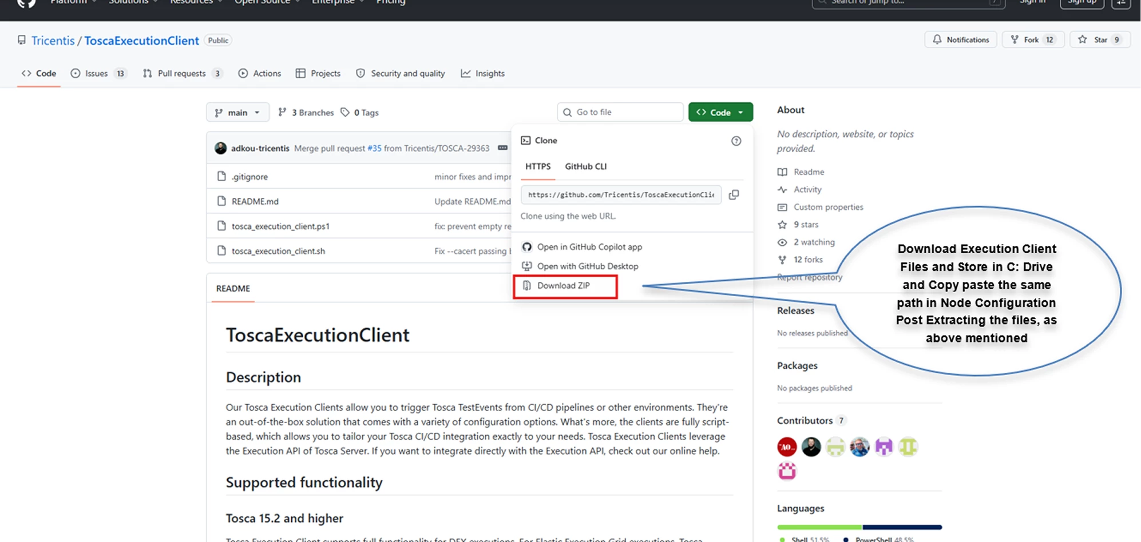Image resolution: width=1141 pixels, height=542 pixels.
Task: View the 0 Tags link
Action: pyautogui.click(x=360, y=113)
